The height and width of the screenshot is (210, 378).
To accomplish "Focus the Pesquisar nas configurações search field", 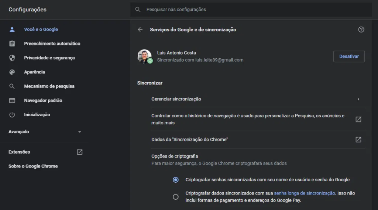I will click(x=251, y=10).
